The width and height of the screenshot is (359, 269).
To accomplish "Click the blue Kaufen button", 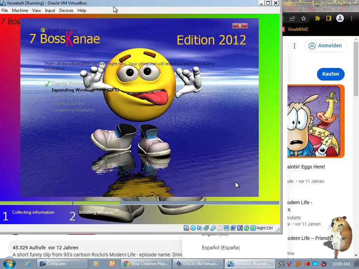I will pos(331,74).
